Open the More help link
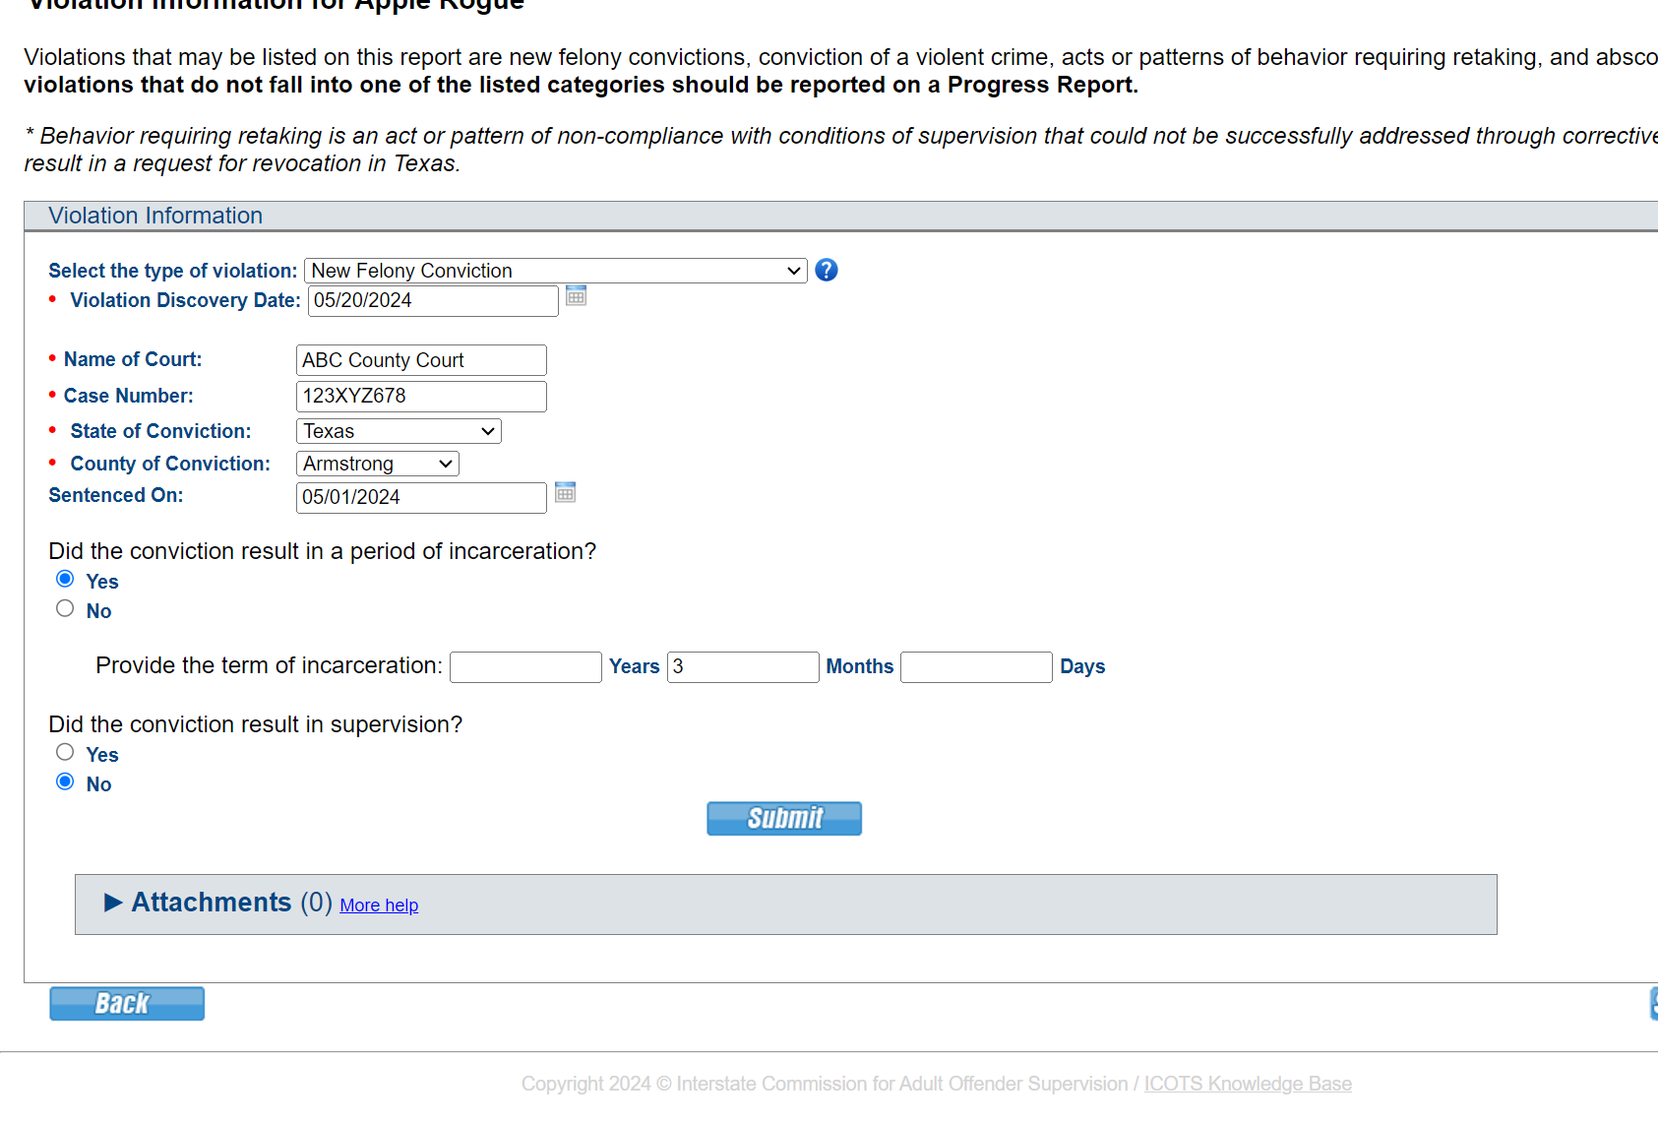Screen dimensions: 1658x1123 (379, 905)
